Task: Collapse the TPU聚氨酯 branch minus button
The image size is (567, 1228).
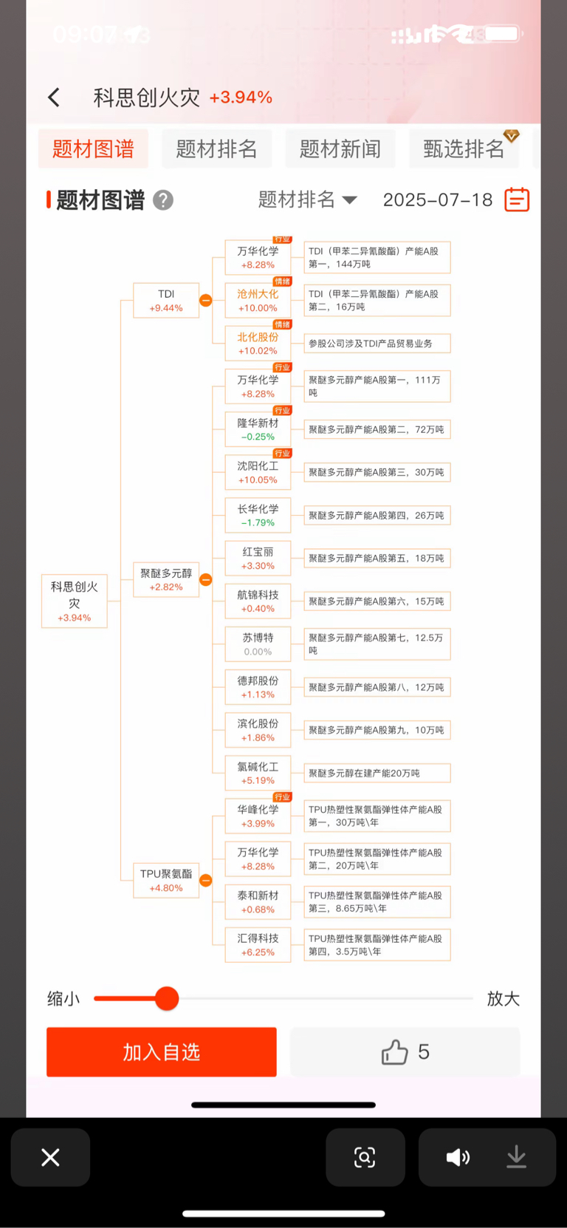Action: click(206, 881)
